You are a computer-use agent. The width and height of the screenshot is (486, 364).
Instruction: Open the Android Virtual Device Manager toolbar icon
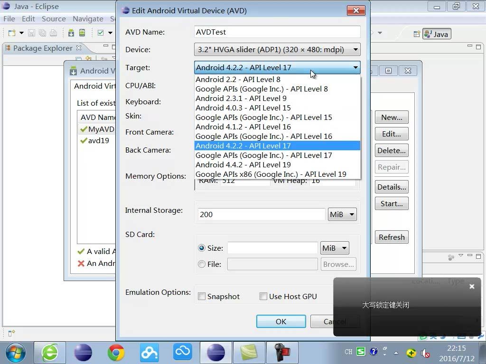pyautogui.click(x=82, y=33)
